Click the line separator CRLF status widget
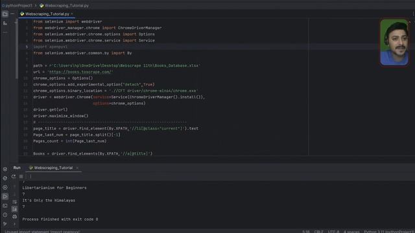The width and height of the screenshot is (415, 233). (318, 232)
